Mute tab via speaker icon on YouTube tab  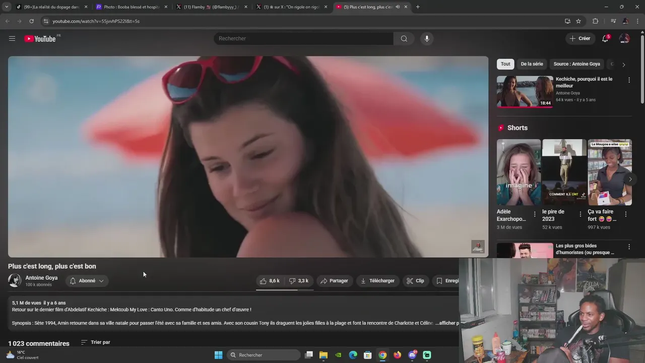point(398,7)
